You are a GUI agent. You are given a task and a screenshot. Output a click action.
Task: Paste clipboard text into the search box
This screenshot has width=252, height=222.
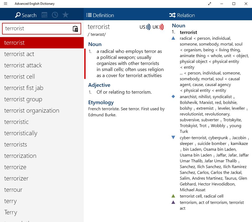(76, 28)
